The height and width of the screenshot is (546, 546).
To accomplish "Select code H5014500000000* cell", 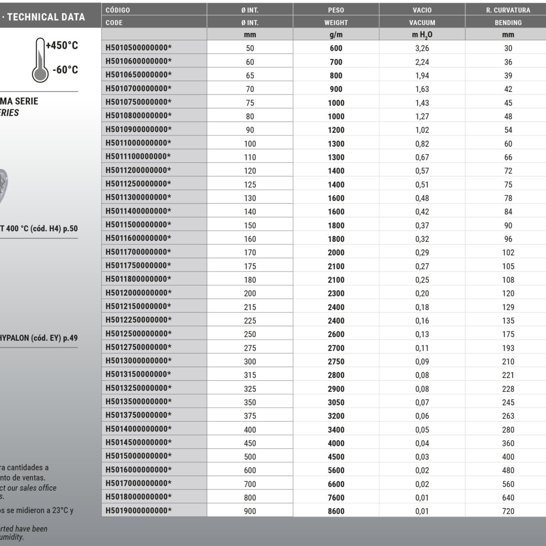I will 138,443.
